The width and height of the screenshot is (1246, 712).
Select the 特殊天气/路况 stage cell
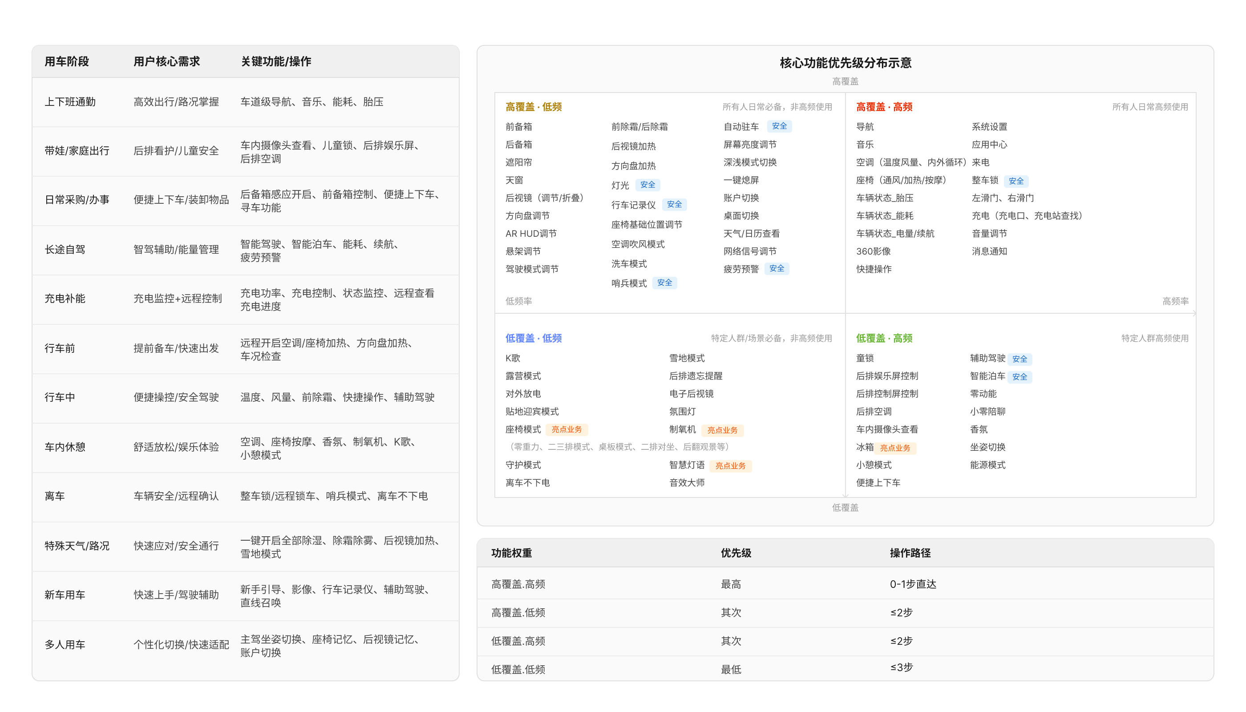[77, 546]
